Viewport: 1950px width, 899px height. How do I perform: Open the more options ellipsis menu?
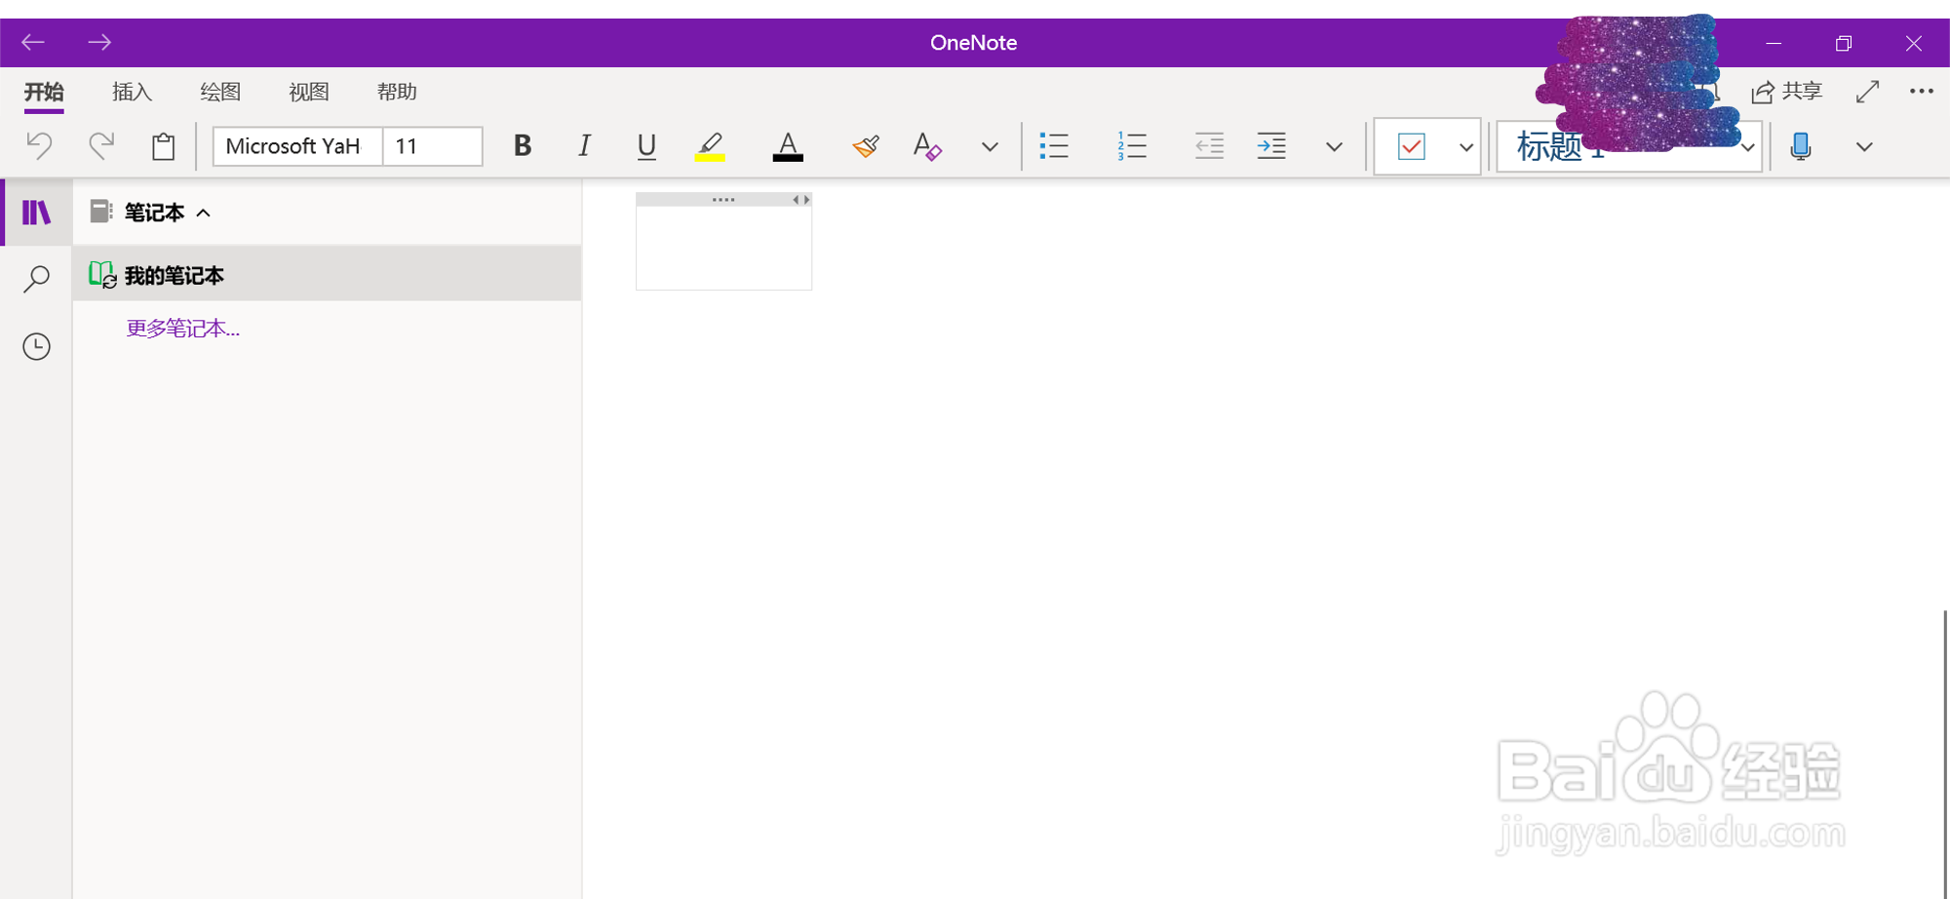tap(1922, 91)
